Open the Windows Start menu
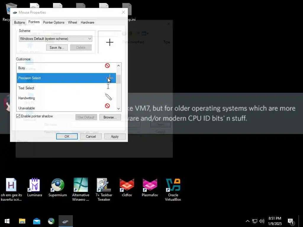This screenshot has height=227, width=303. (7, 221)
